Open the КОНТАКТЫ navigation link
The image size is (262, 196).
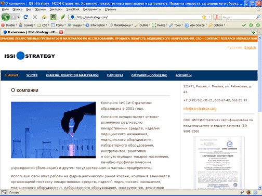tap(184, 75)
